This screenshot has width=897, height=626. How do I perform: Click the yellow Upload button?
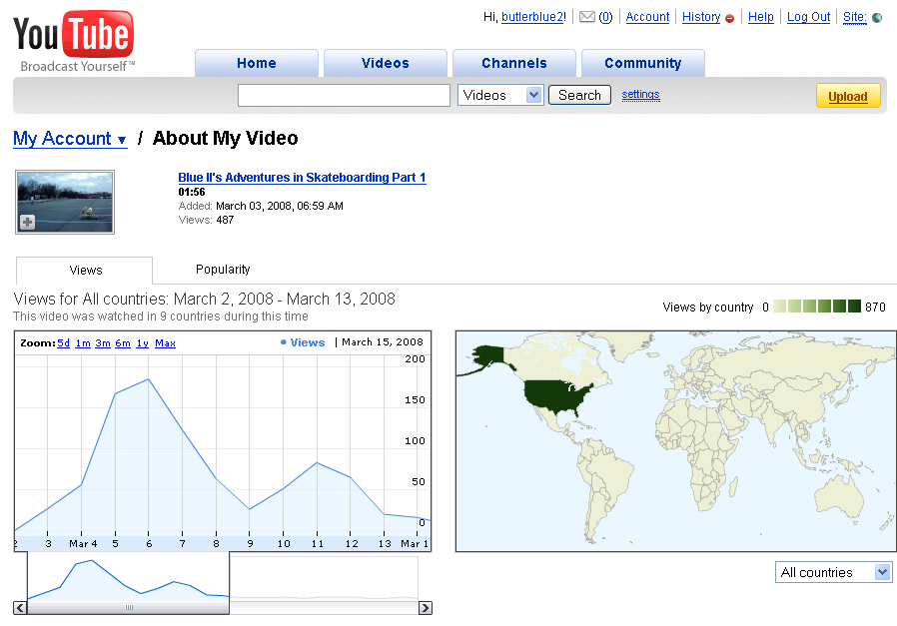pos(848,96)
